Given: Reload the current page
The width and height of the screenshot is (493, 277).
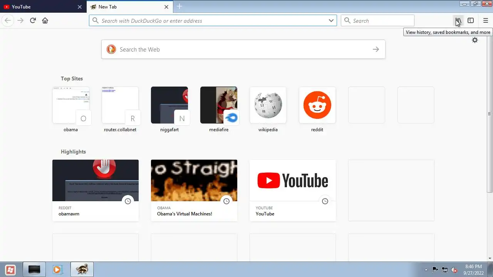Looking at the screenshot, I should pyautogui.click(x=33, y=20).
